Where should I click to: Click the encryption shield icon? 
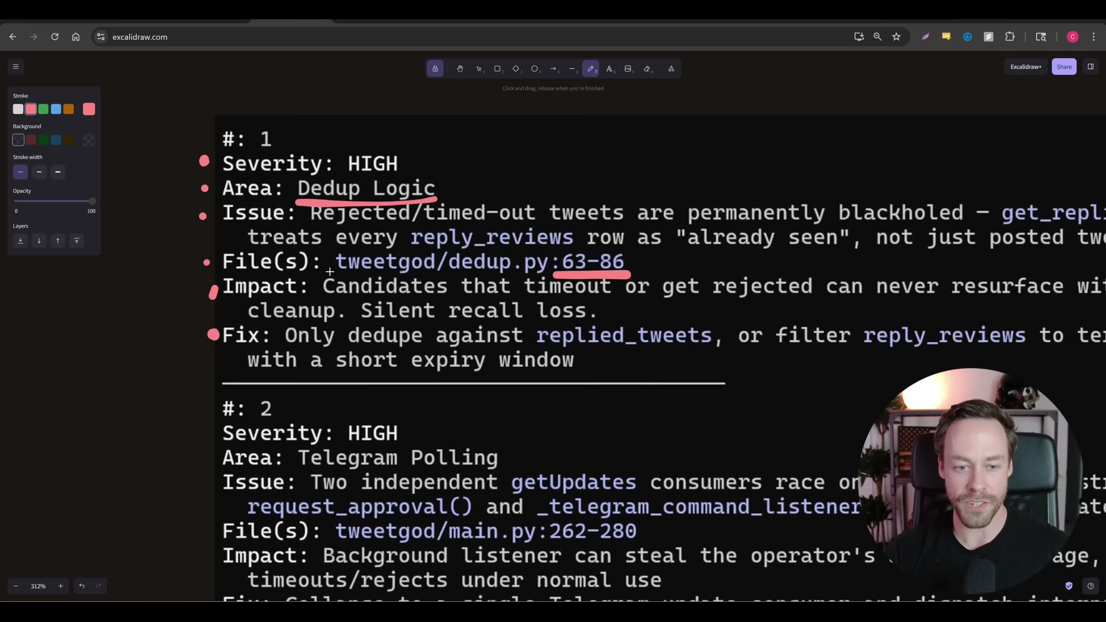coord(1069,586)
